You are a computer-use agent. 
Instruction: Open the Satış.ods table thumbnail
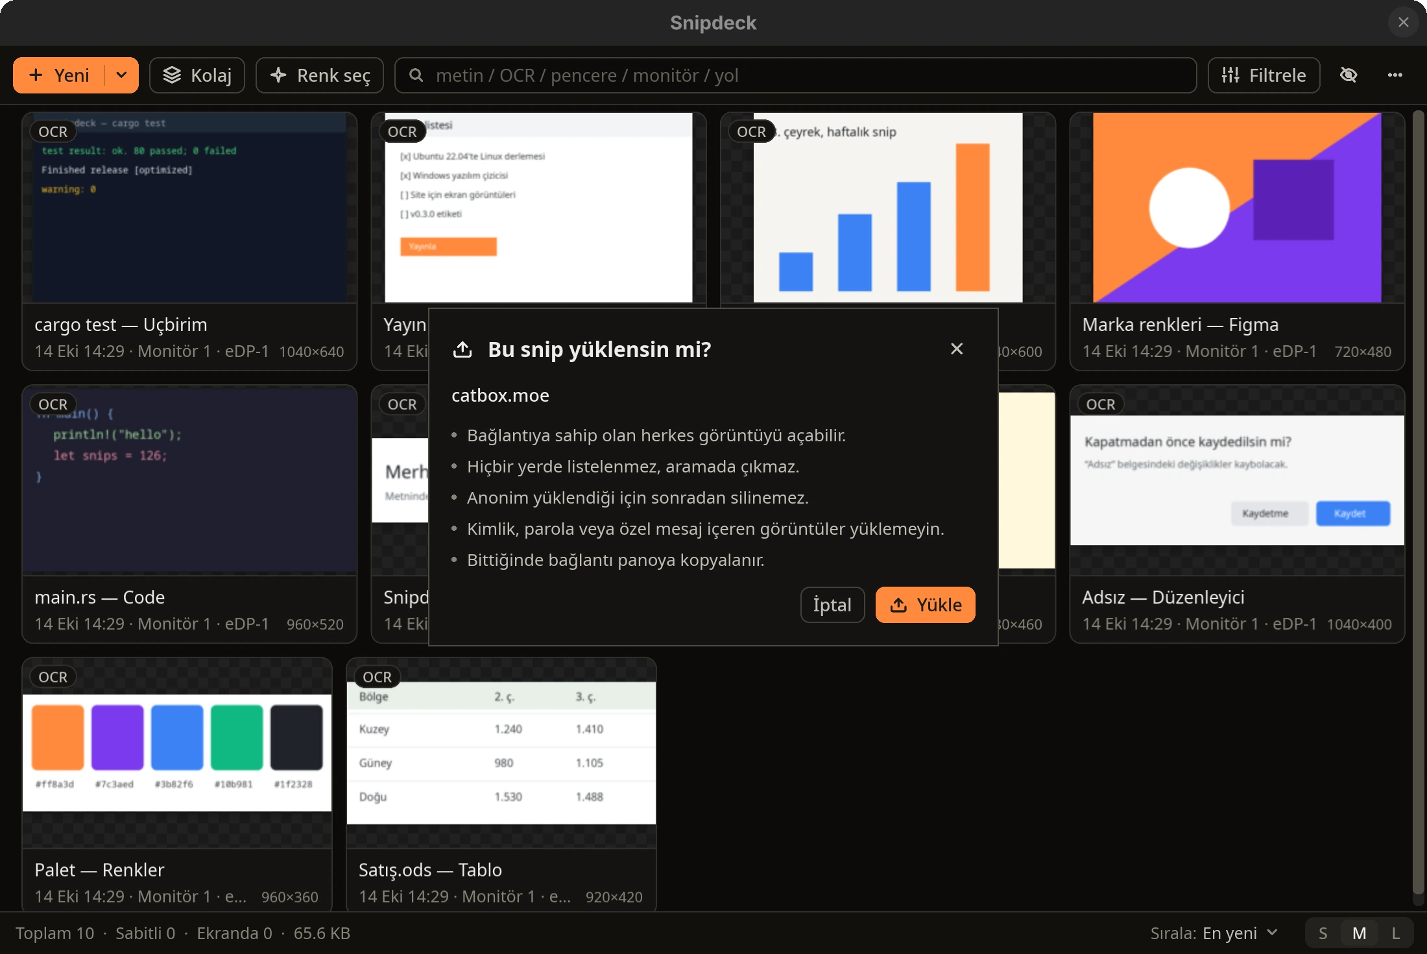pos(501,753)
